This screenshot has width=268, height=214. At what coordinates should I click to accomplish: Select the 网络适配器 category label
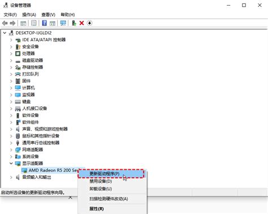point(33,149)
